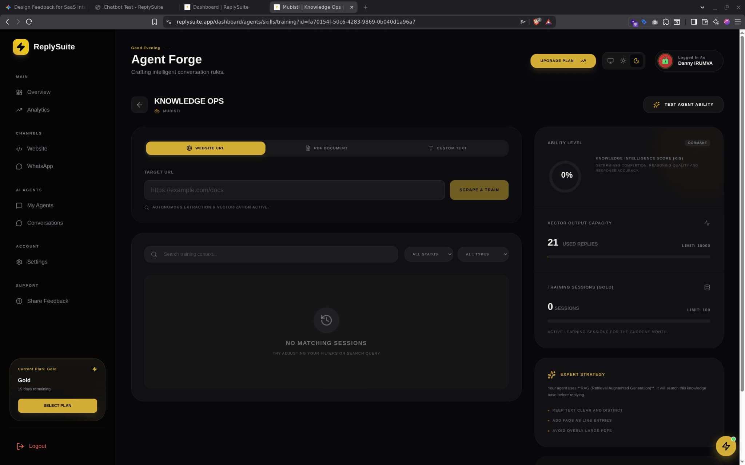The width and height of the screenshot is (745, 465).
Task: Click the Training Sessions progress bar
Action: [x=629, y=321]
